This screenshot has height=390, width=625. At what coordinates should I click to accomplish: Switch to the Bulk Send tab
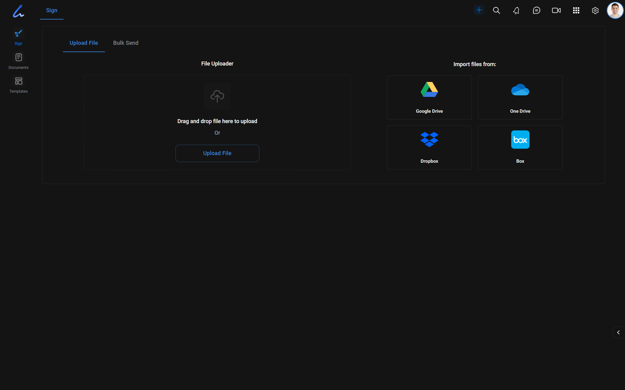[x=126, y=43]
